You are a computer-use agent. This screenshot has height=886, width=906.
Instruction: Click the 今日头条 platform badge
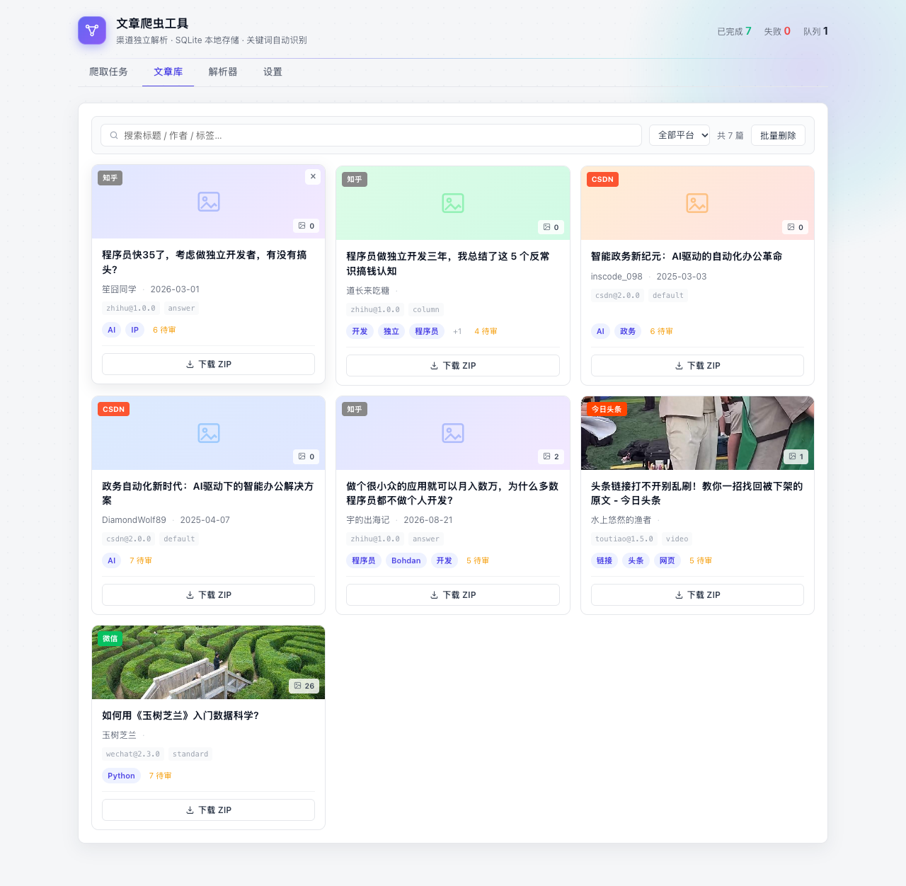point(607,409)
